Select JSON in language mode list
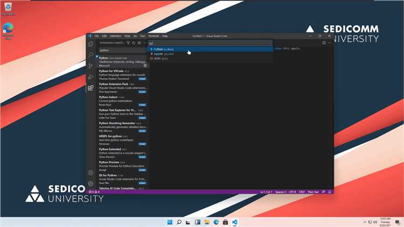Image resolution: width=404 pixels, height=227 pixels. coord(210,58)
